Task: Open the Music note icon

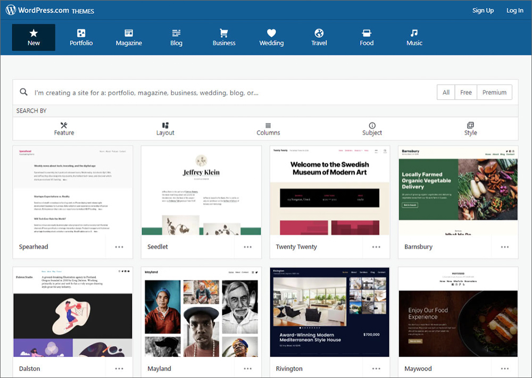Action: coord(414,33)
